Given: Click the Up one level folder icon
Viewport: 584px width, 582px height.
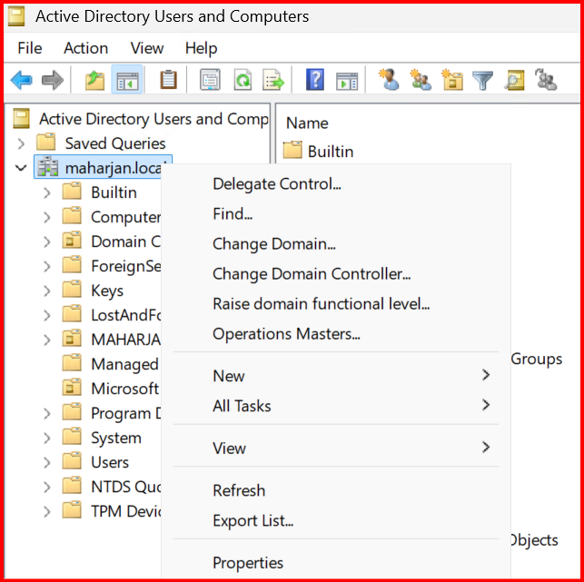Looking at the screenshot, I should (95, 81).
